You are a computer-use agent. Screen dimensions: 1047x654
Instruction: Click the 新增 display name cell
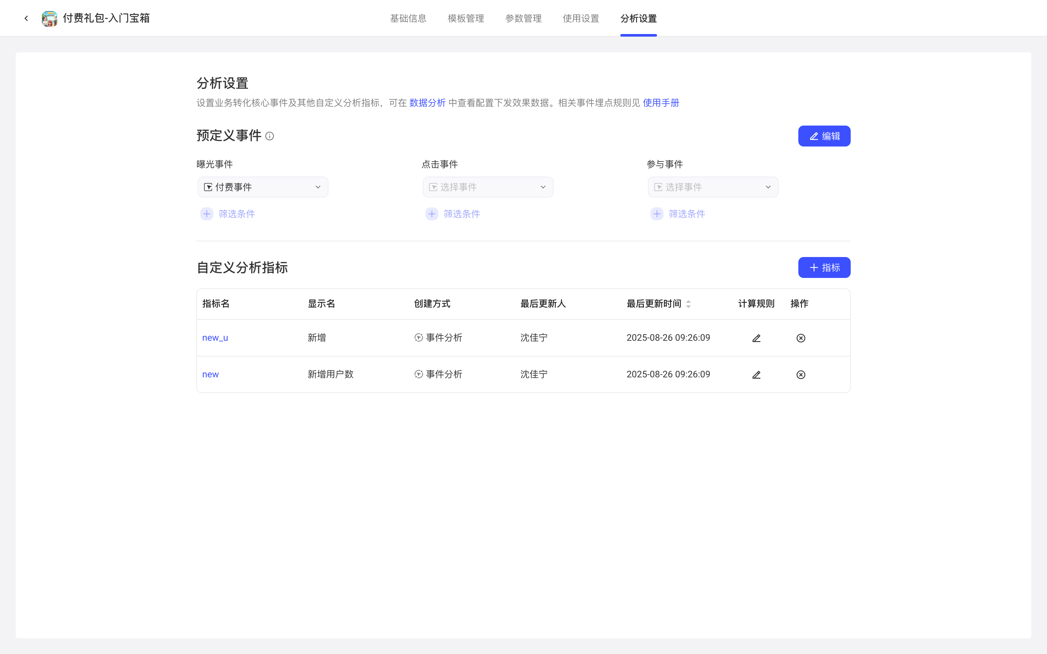(x=317, y=337)
